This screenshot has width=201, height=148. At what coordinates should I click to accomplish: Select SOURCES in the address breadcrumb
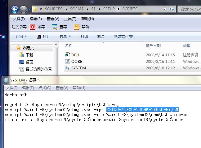pyautogui.click(x=53, y=9)
